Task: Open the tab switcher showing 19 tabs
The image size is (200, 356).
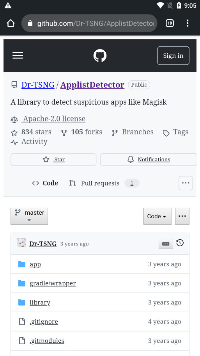Action: pyautogui.click(x=170, y=23)
